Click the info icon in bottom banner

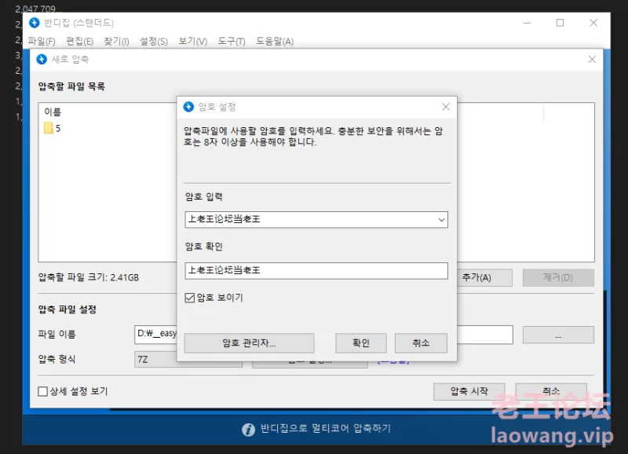pos(248,429)
